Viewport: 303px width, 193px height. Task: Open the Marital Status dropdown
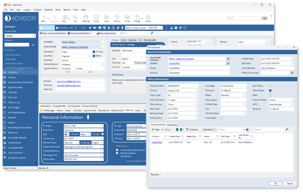(78, 143)
